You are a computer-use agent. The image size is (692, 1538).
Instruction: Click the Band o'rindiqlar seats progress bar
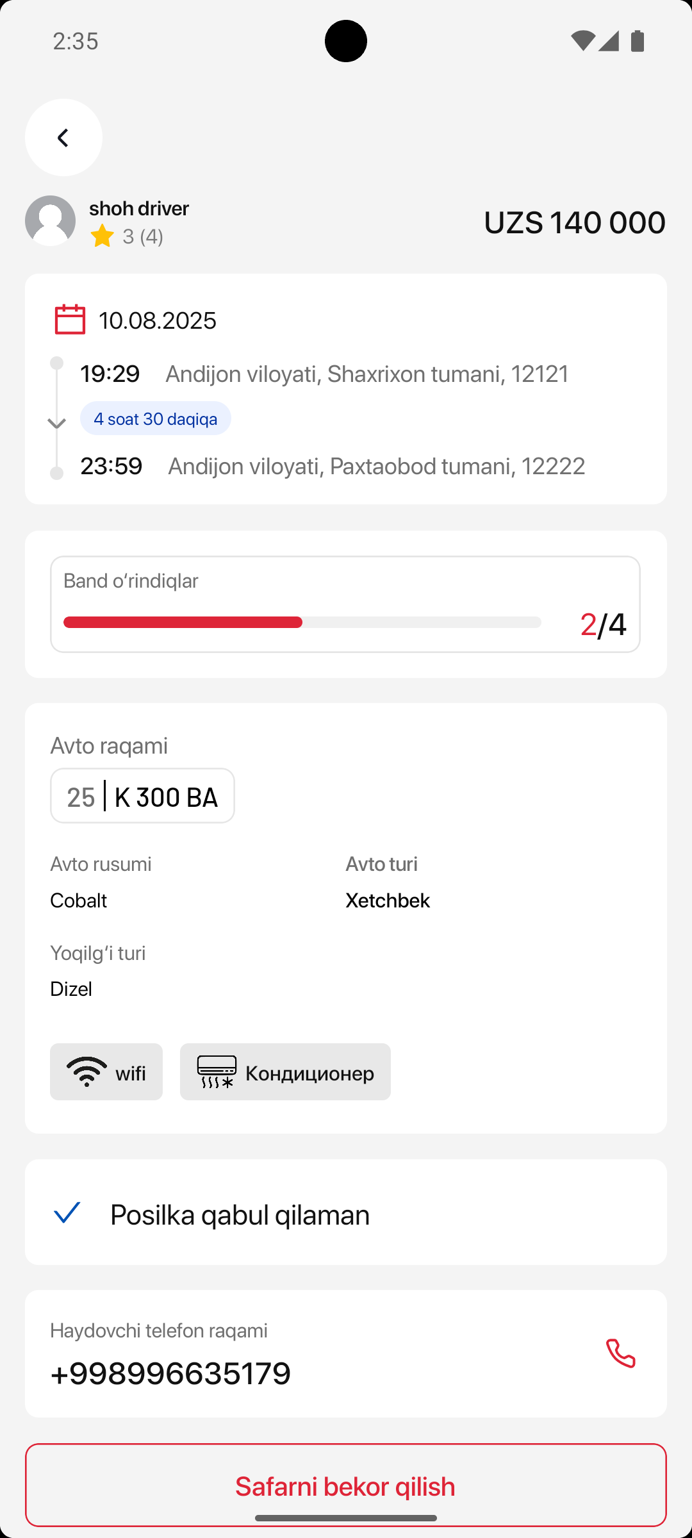point(302,622)
